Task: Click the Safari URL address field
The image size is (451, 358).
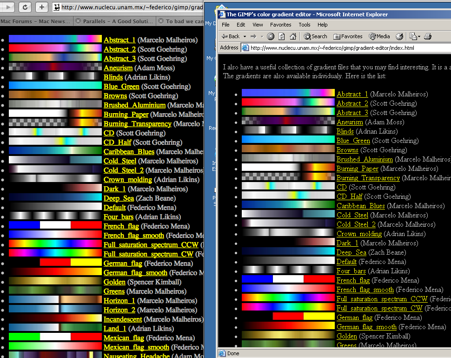Action: pyautogui.click(x=128, y=7)
